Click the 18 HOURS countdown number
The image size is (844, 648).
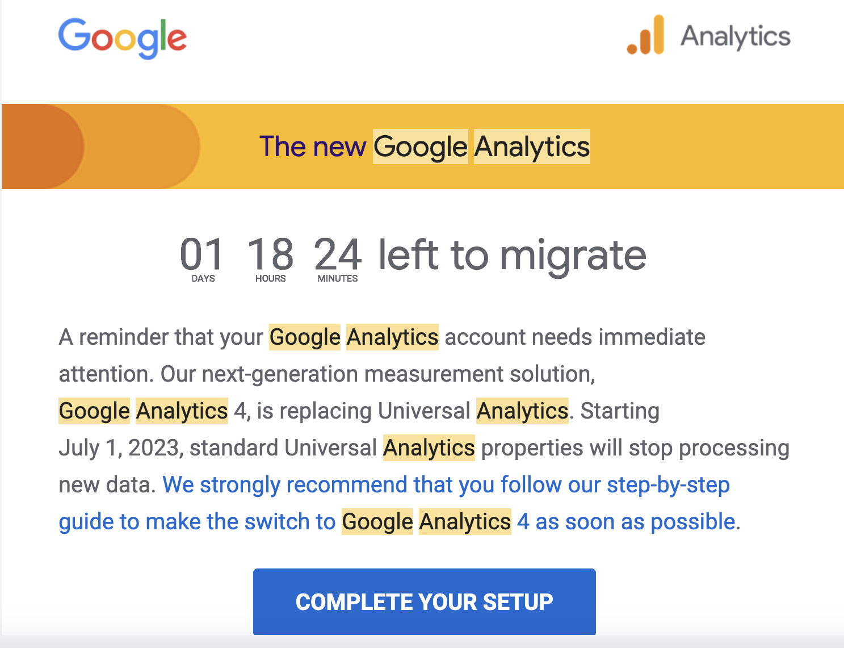coord(270,254)
